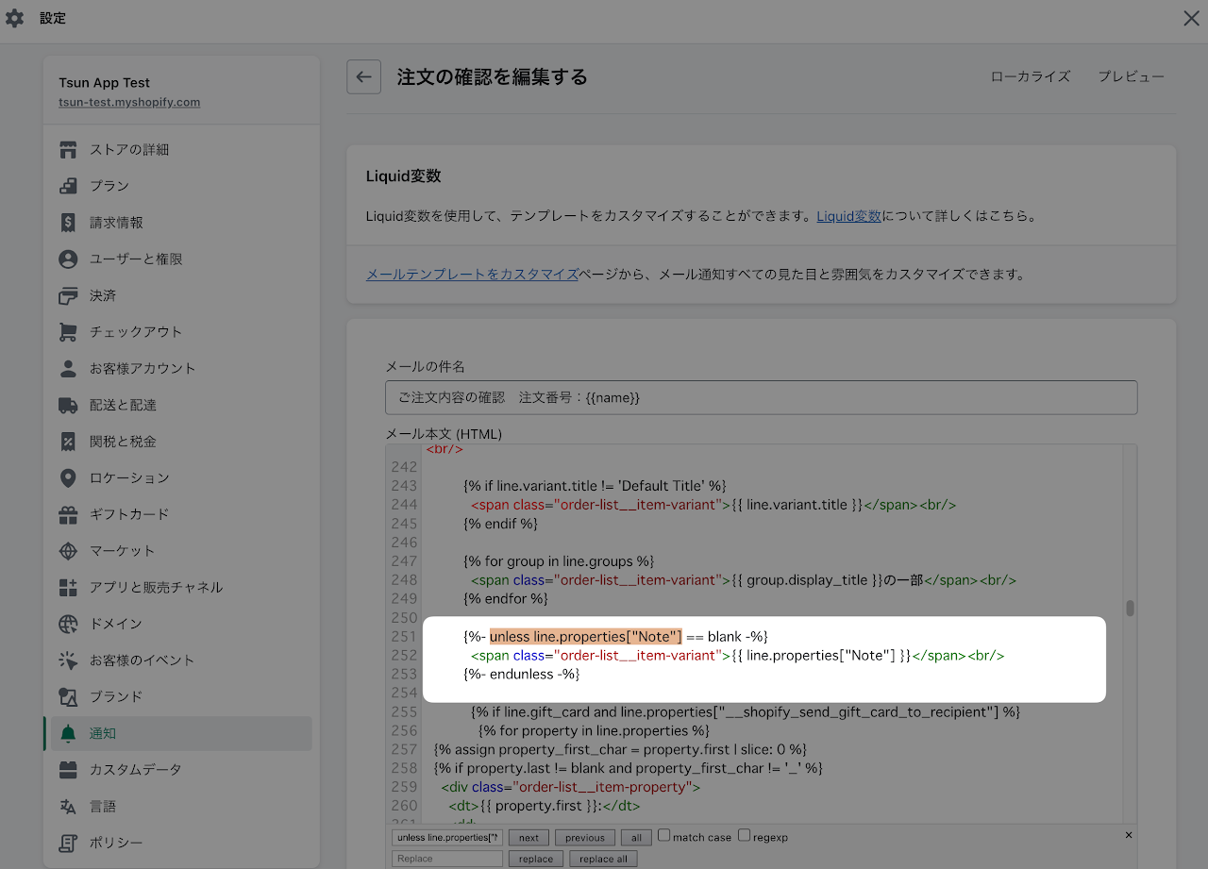
Task: Click the store details icon in sidebar
Action: (68, 150)
